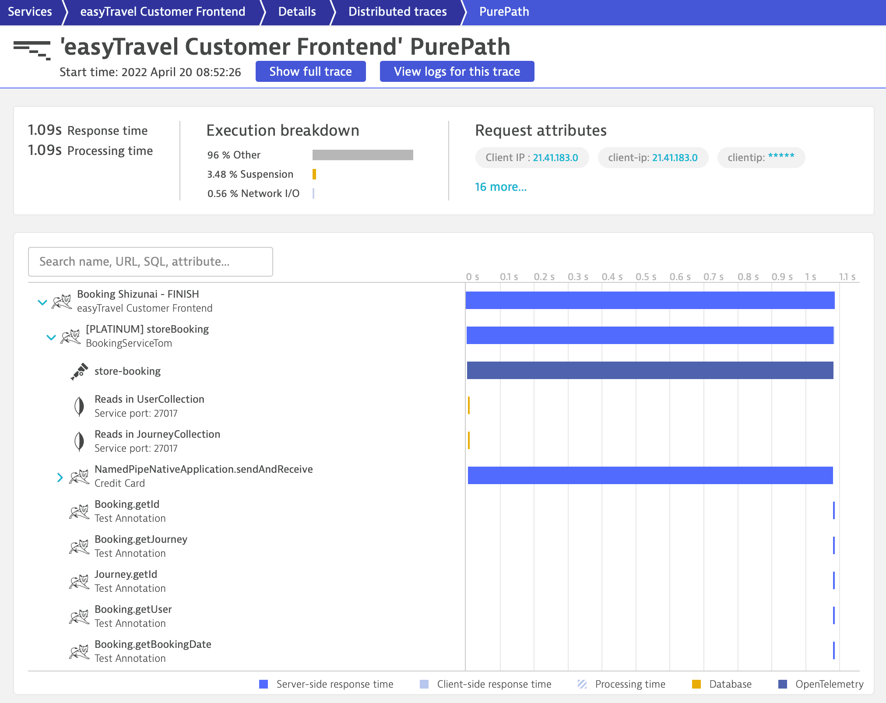Screen dimensions: 886x703
Task: Click the Client IP 21.41.183.0 attribute value
Action: 555,158
